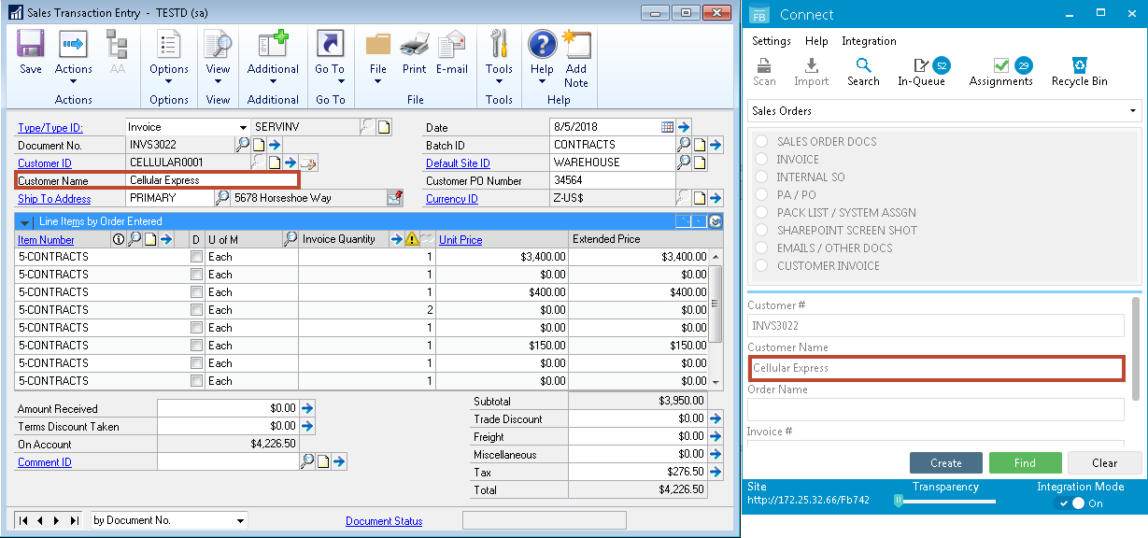This screenshot has width=1148, height=538.
Task: Open In-Queue documents in Connect
Action: (x=922, y=72)
